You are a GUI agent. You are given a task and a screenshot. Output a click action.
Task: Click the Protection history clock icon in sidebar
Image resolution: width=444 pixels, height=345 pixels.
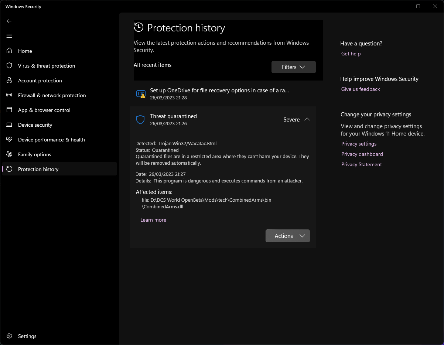10,169
